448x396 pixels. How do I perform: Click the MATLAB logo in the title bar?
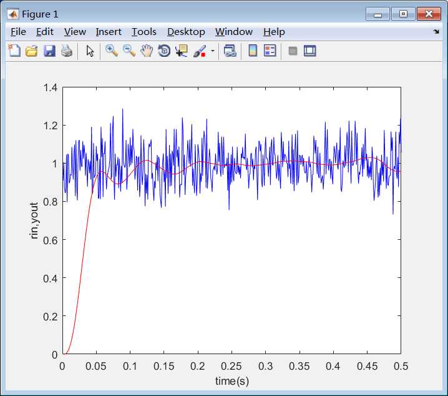point(13,14)
